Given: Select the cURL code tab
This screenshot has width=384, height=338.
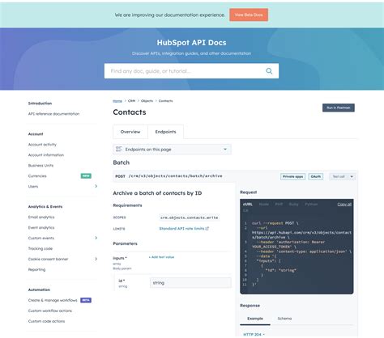Looking at the screenshot, I should coord(248,205).
